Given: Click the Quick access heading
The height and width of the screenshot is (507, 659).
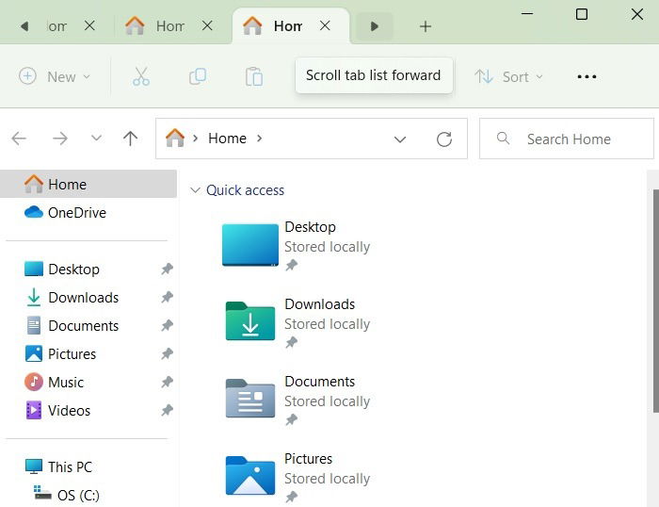Looking at the screenshot, I should [245, 190].
